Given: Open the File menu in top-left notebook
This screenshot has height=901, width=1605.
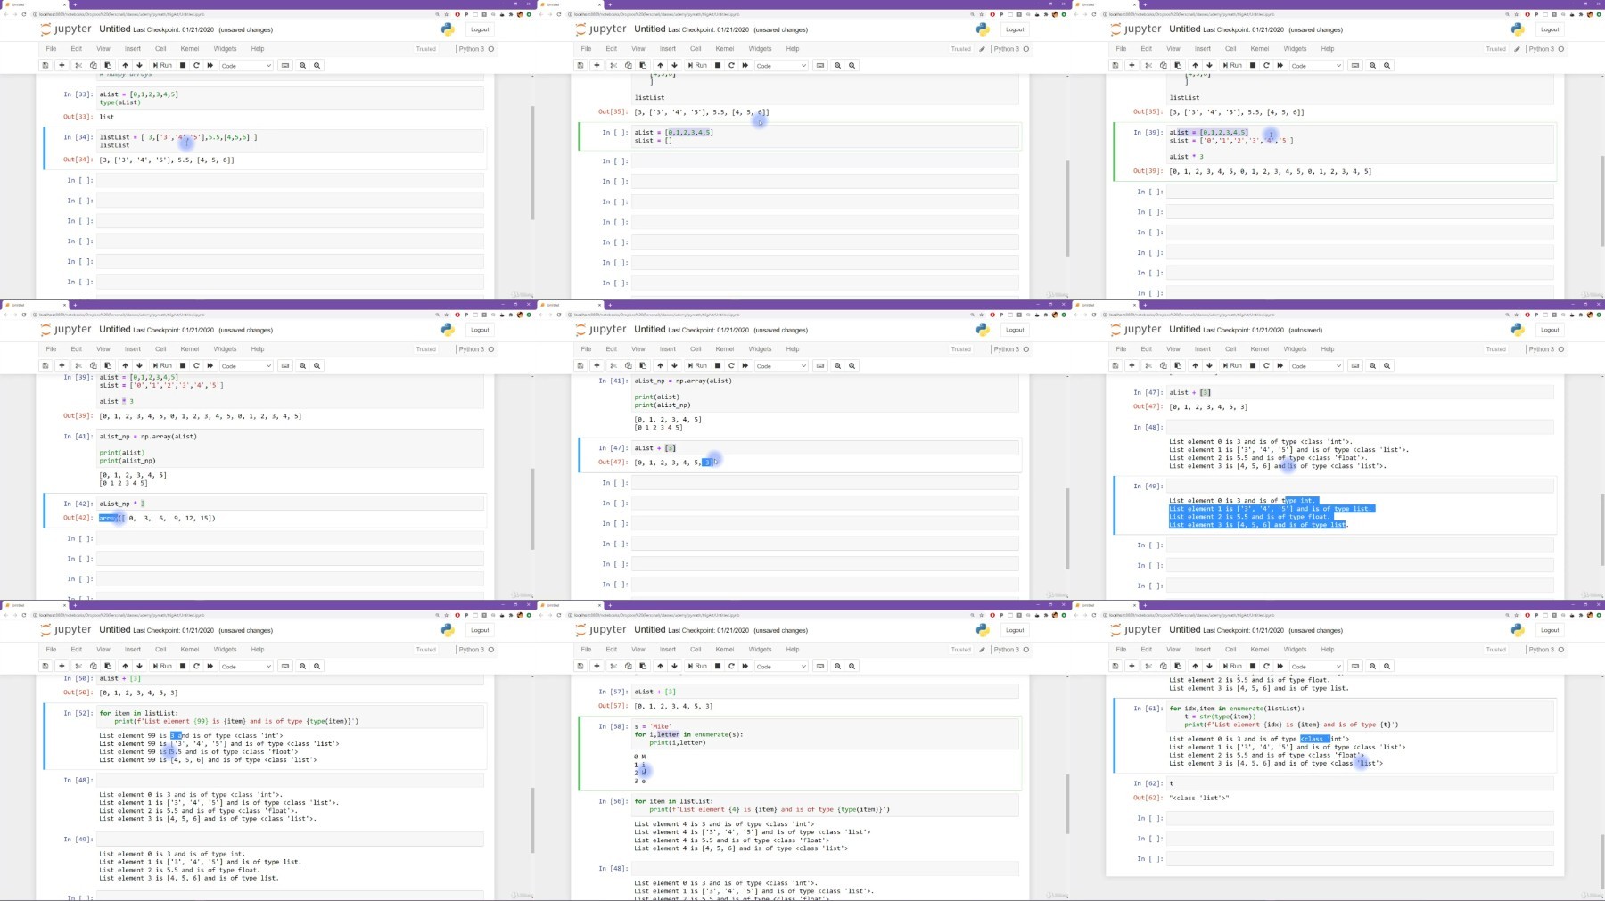Looking at the screenshot, I should tap(51, 49).
